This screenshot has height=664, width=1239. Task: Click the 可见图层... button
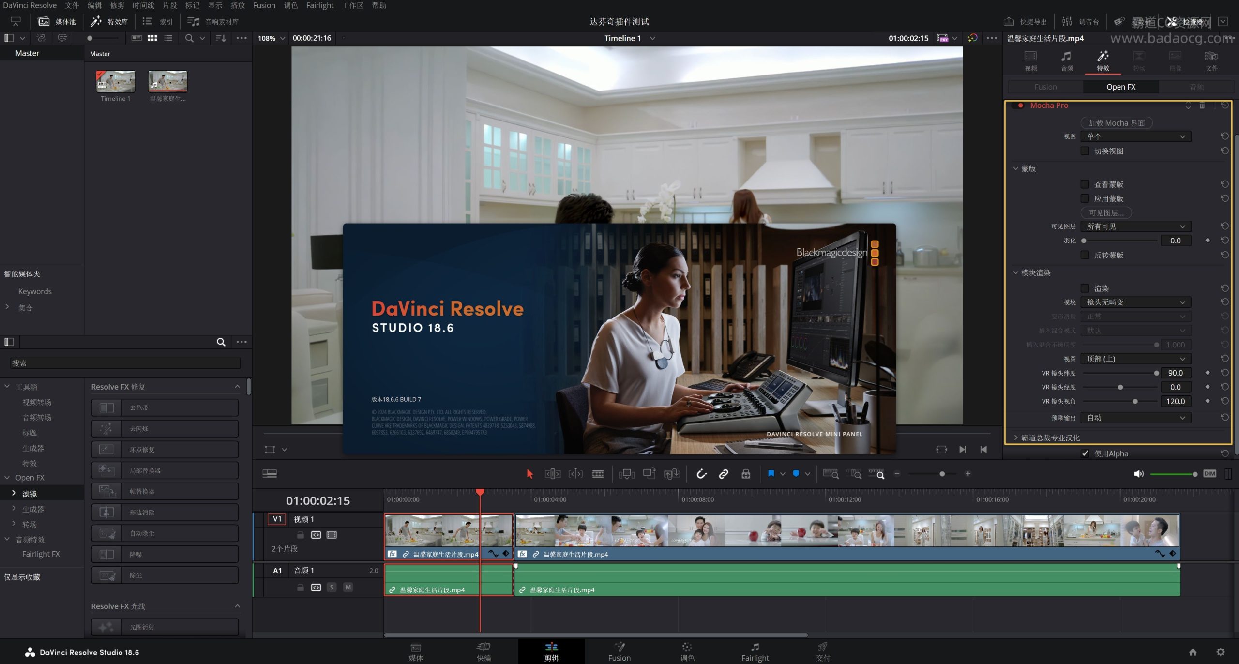coord(1106,213)
